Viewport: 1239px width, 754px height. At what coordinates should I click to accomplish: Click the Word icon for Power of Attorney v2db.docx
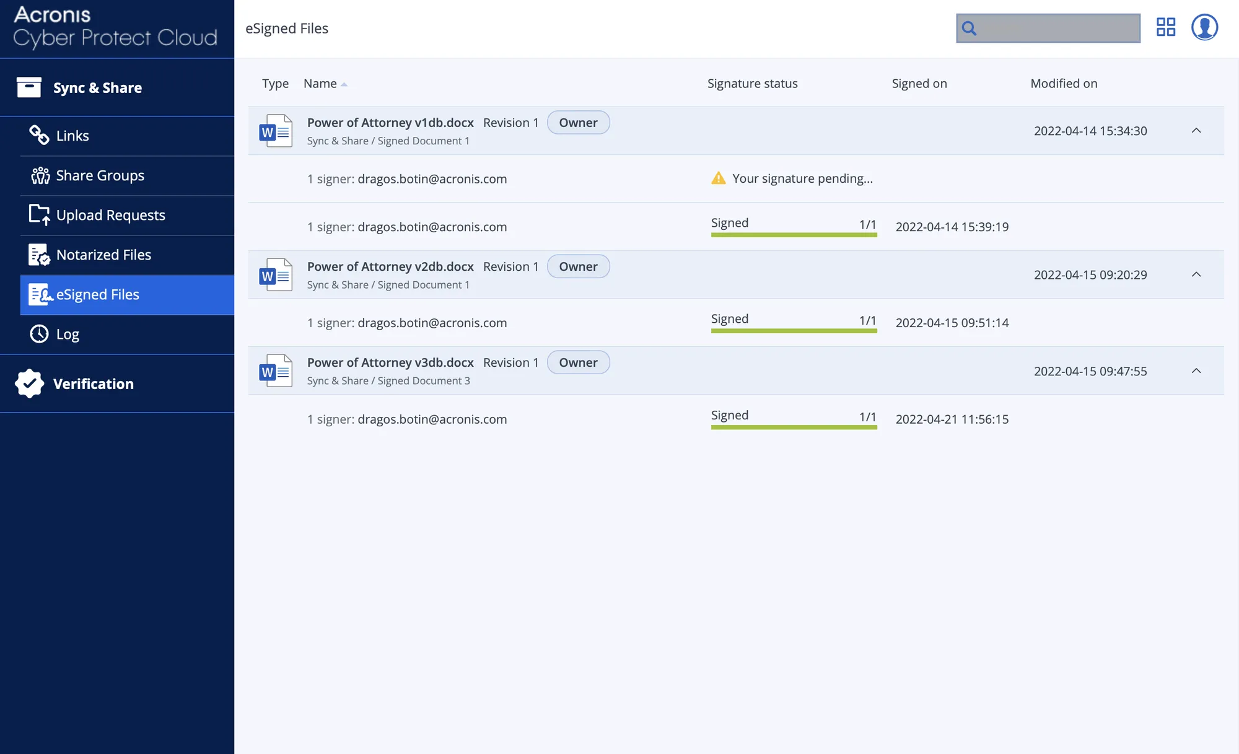[x=276, y=274]
